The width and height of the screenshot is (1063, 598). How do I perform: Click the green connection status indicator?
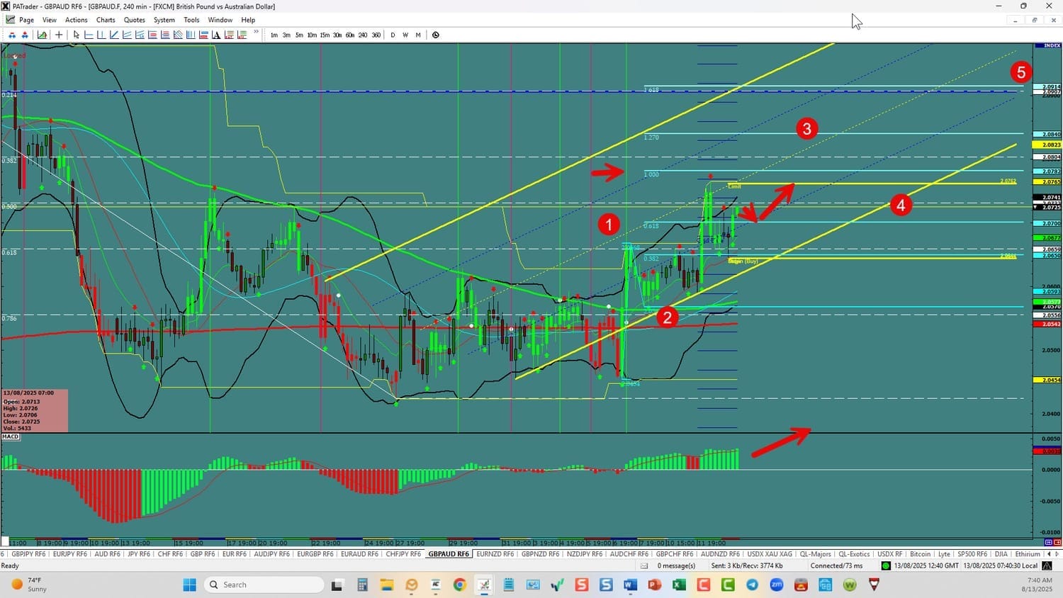coord(886,565)
